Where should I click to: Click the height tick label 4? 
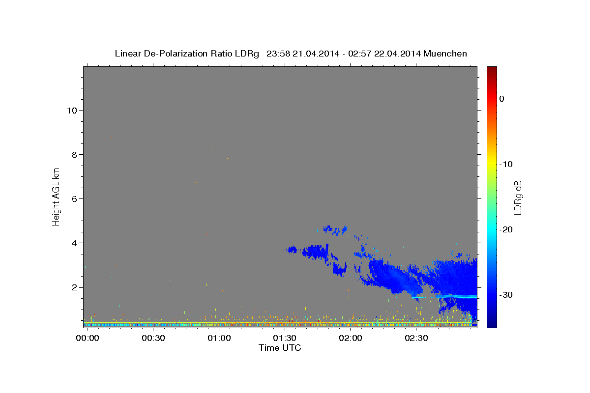(x=74, y=243)
